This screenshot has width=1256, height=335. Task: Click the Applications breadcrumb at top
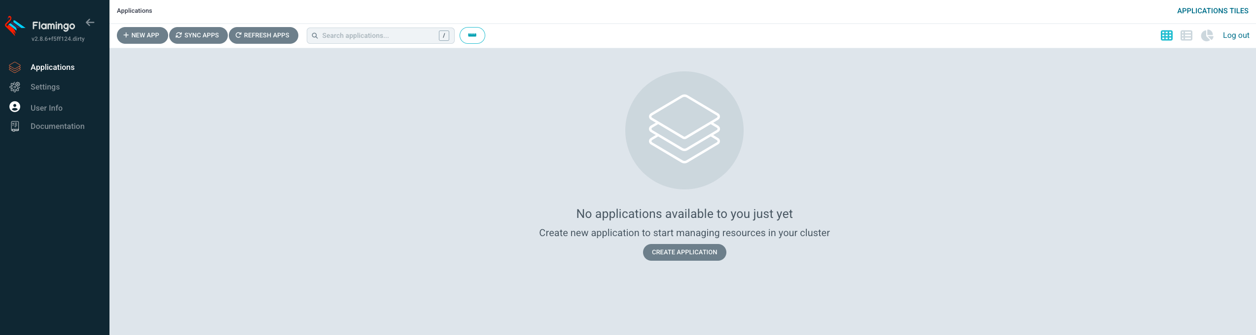134,11
